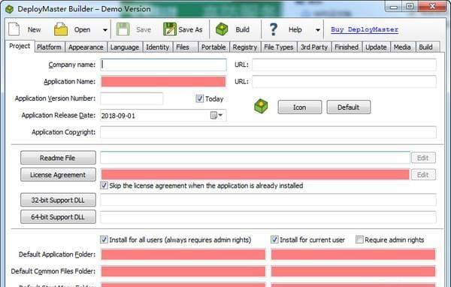Click the 32-bit Support DLL button

point(58,200)
